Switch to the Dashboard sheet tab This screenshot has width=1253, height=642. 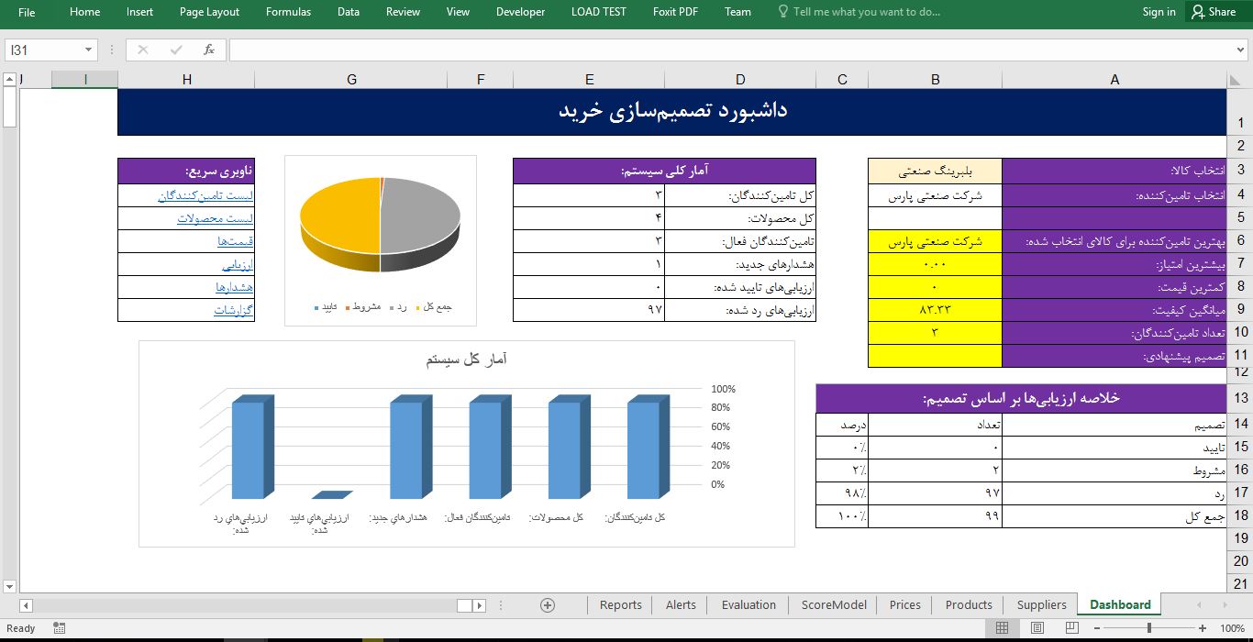1118,604
